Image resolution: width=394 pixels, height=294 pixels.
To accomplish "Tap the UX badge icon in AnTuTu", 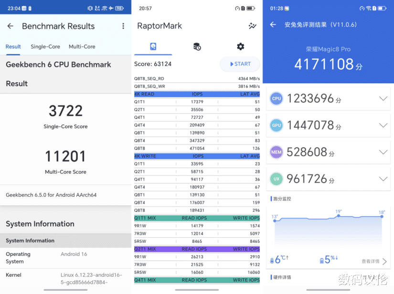I will tap(277, 179).
